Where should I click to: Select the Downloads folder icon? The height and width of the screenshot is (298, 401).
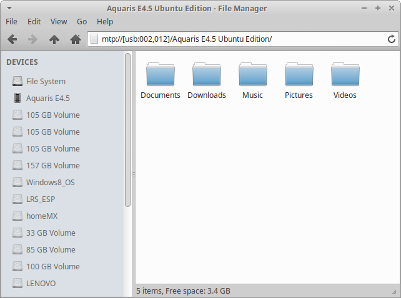click(207, 74)
